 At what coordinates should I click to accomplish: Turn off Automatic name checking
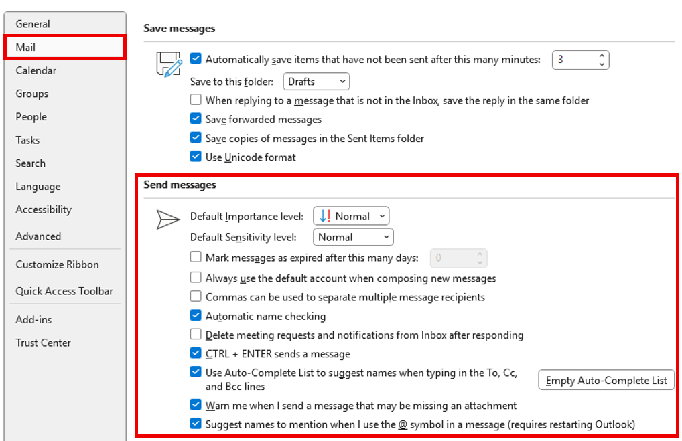tap(196, 315)
